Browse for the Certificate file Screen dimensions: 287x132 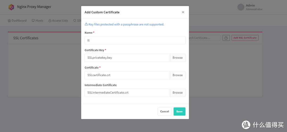[178, 75]
